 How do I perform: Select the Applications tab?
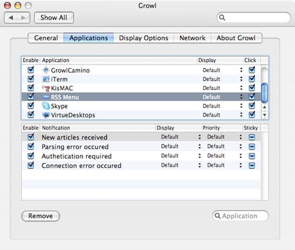pyautogui.click(x=88, y=38)
